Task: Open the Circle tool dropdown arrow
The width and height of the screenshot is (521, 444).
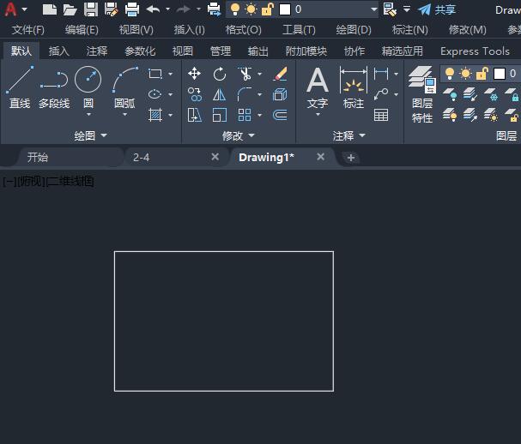Action: click(88, 115)
